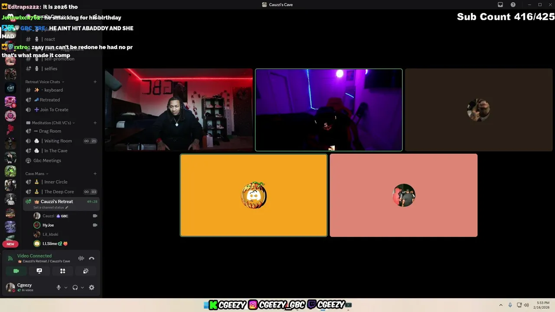
Task: Open Cgeezy user avatar profile
Action: (x=10, y=287)
